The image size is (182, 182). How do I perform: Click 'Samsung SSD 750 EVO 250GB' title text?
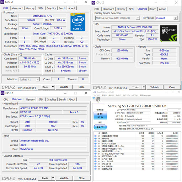point(129,106)
